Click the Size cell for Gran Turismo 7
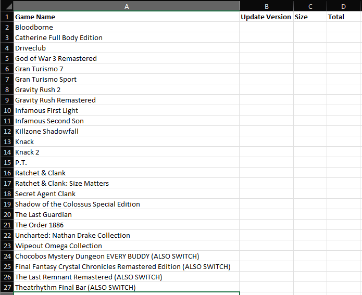The width and height of the screenshot is (362, 295). coord(310,69)
